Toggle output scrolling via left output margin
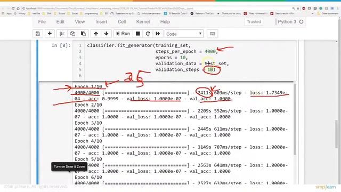341x192 pixels. point(55,133)
